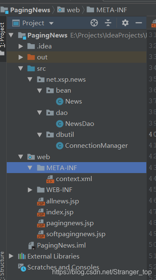Screen dimensions: 156x280
Task: Click the Scratches and Consoles icon
Action: coord(22,267)
